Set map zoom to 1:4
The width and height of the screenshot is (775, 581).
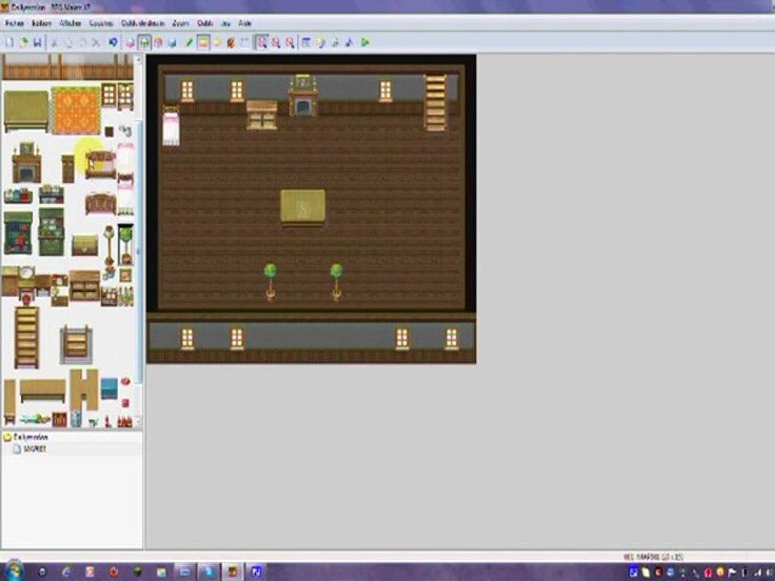pyautogui.click(x=290, y=43)
